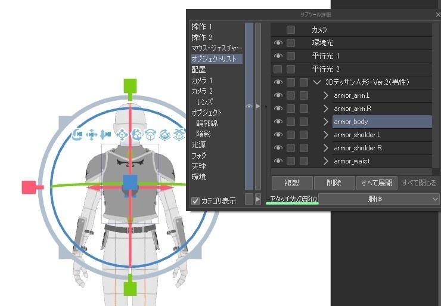Expand armor_body chevron
This screenshot has width=441, height=306.
point(326,122)
